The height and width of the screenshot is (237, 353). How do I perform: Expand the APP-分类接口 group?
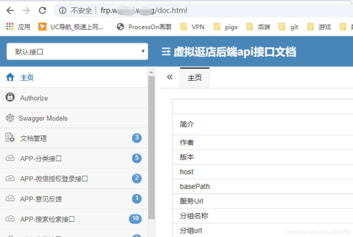point(74,158)
